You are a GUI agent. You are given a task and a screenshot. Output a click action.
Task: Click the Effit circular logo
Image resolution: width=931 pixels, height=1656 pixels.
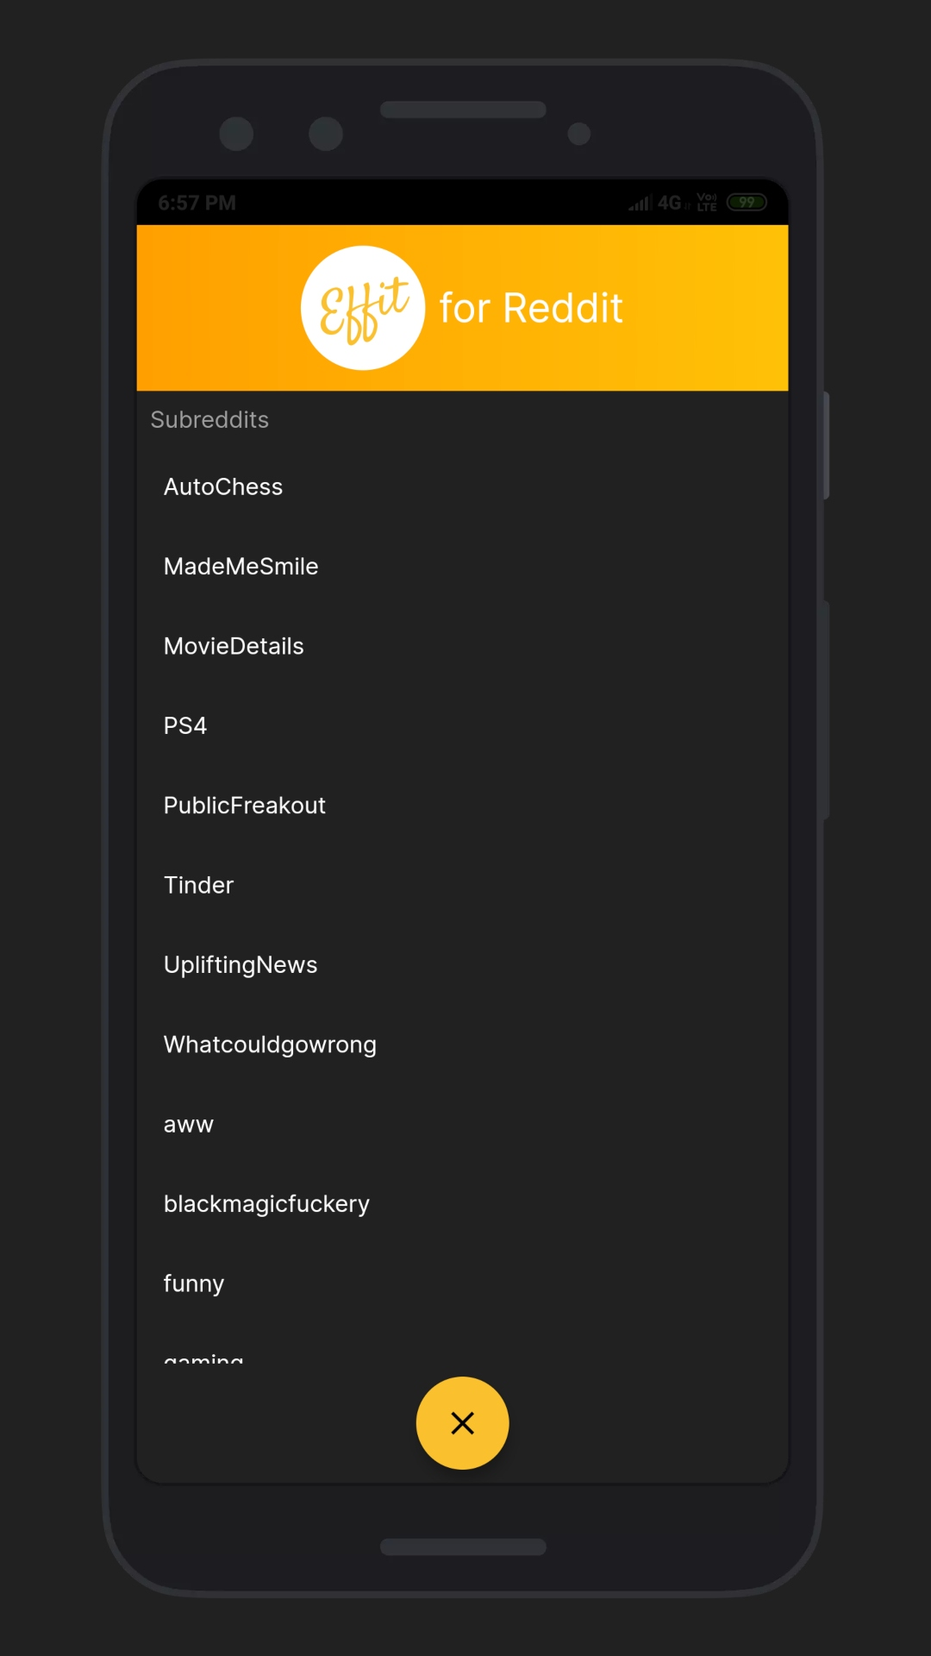[x=363, y=308]
